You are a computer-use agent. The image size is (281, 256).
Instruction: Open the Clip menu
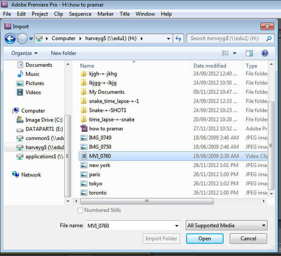(58, 14)
